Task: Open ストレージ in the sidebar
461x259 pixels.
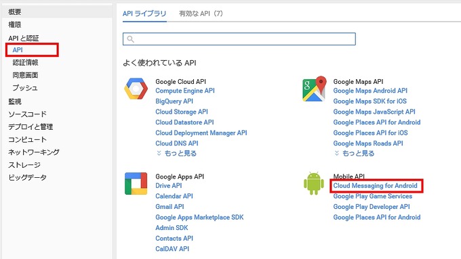Action: (x=24, y=165)
